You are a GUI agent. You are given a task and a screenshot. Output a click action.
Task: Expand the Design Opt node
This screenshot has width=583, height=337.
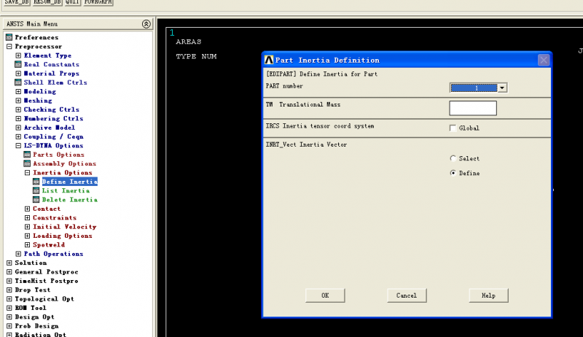[9, 317]
